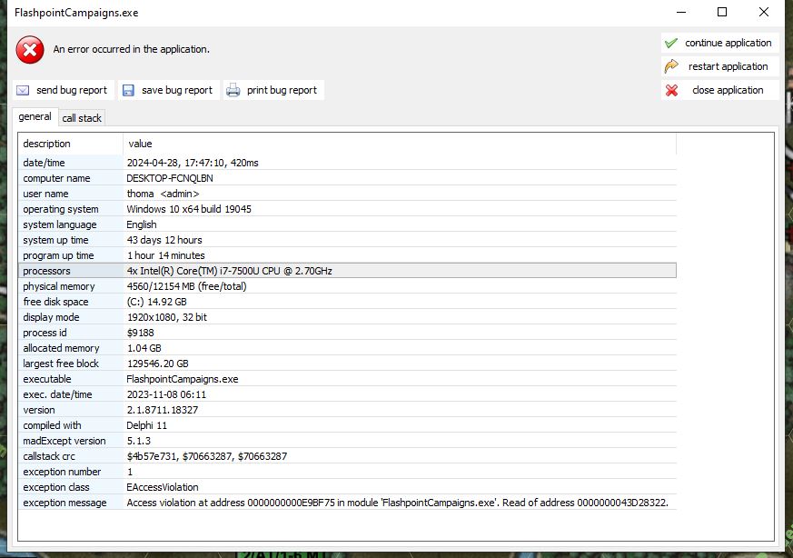This screenshot has height=558, width=793.
Task: Select value FlashpointCampaigns.exe in executable row
Action: (183, 379)
